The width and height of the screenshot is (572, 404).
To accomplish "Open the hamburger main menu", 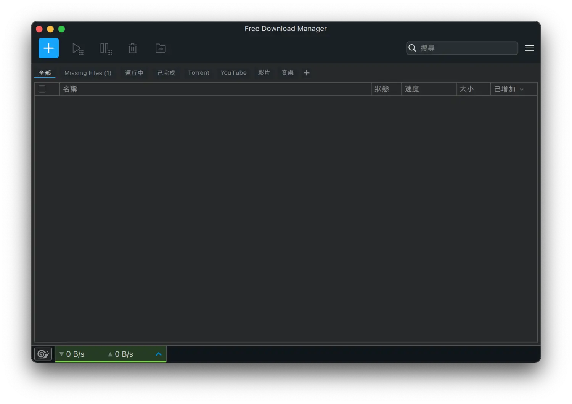I will pos(529,48).
